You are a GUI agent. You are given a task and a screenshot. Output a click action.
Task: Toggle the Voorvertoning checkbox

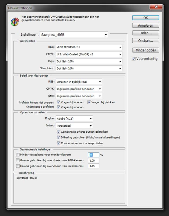pyautogui.click(x=134, y=59)
